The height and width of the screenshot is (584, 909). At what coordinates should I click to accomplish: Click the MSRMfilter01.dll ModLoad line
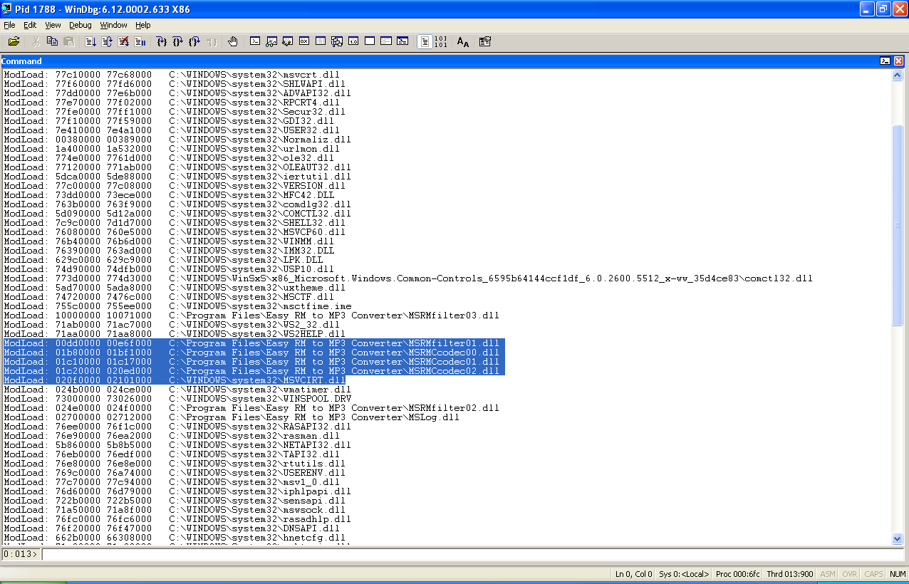tap(251, 343)
